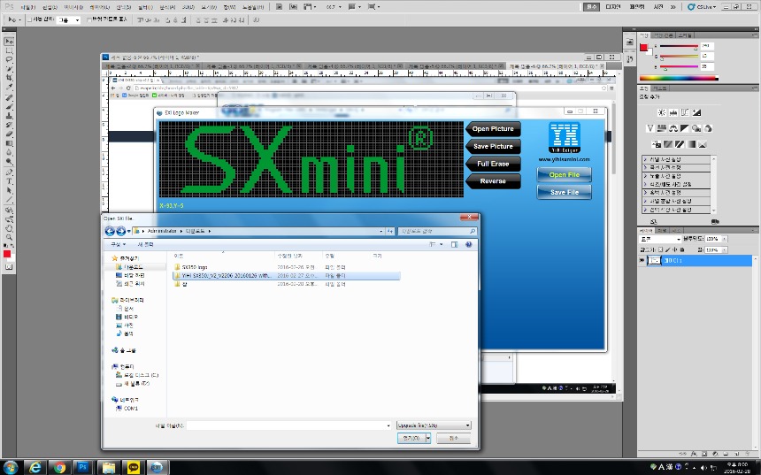Select the Move tool in Photoshop toolbar

click(x=9, y=42)
